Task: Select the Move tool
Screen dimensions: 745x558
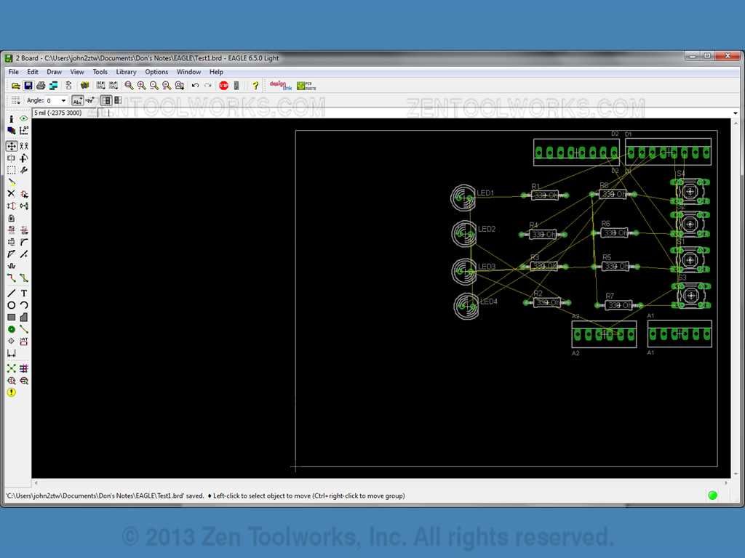Action: pyautogui.click(x=12, y=146)
